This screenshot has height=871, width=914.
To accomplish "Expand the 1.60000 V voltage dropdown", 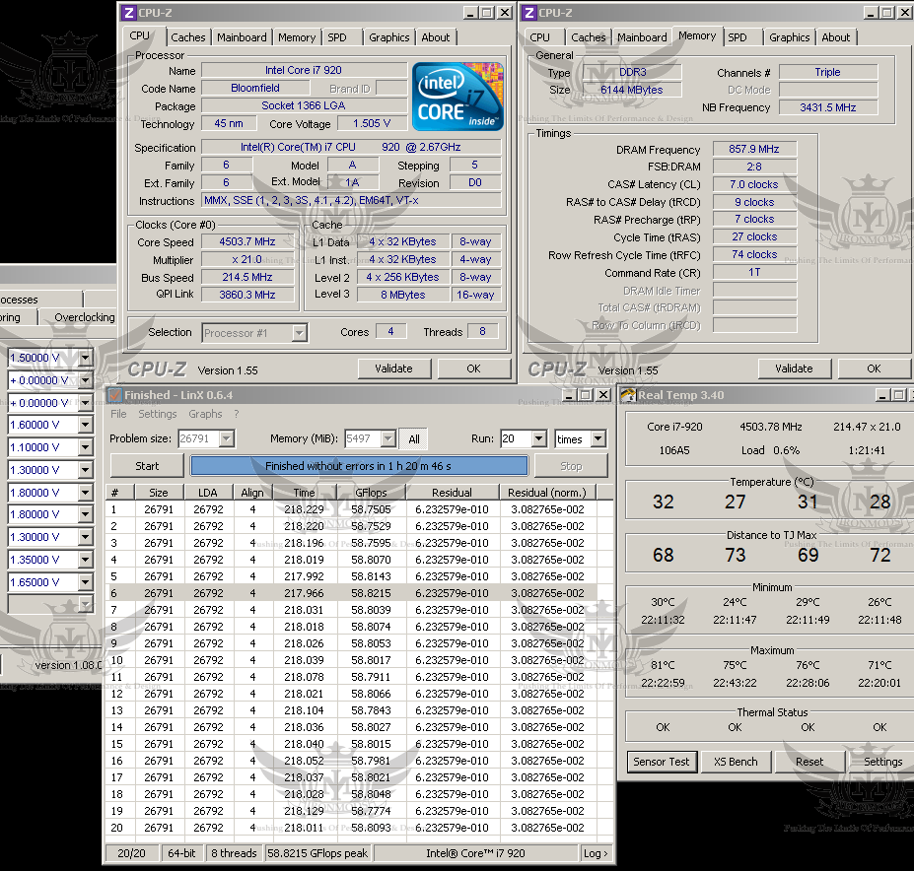I will click(86, 426).
